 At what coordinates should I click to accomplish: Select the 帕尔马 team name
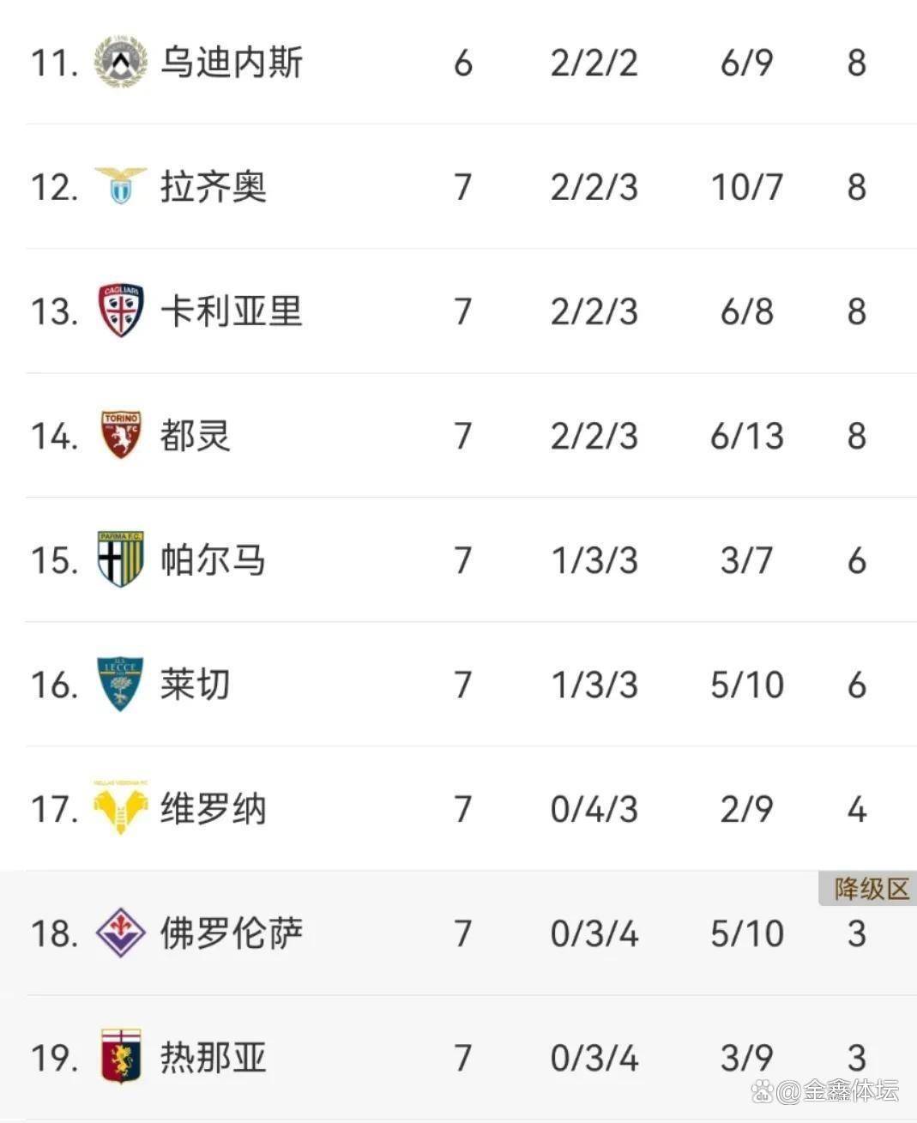214,560
